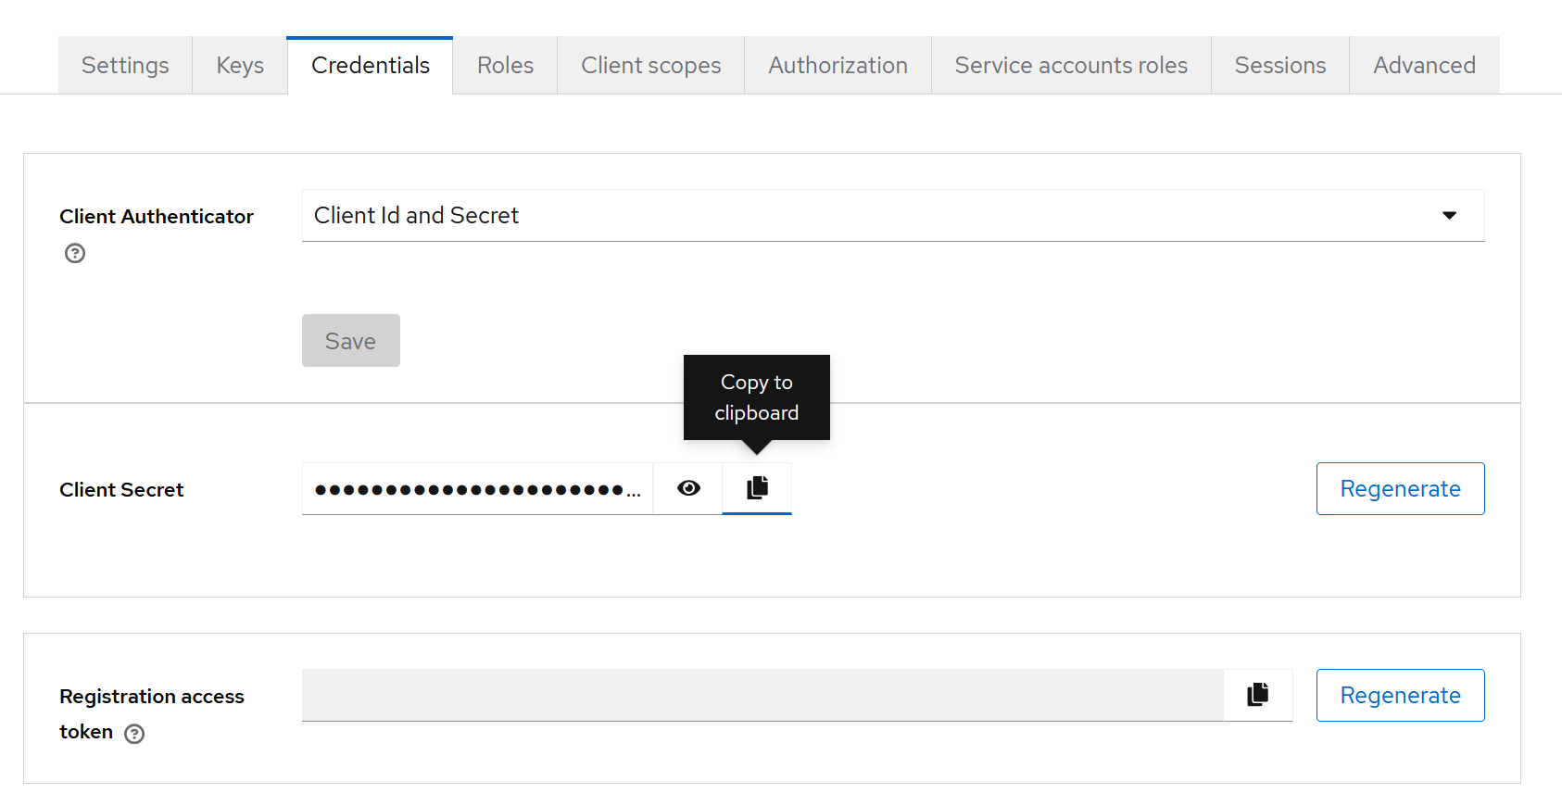Click the dropdown caret arrow for authenticator
This screenshot has height=806, width=1562.
tap(1449, 216)
